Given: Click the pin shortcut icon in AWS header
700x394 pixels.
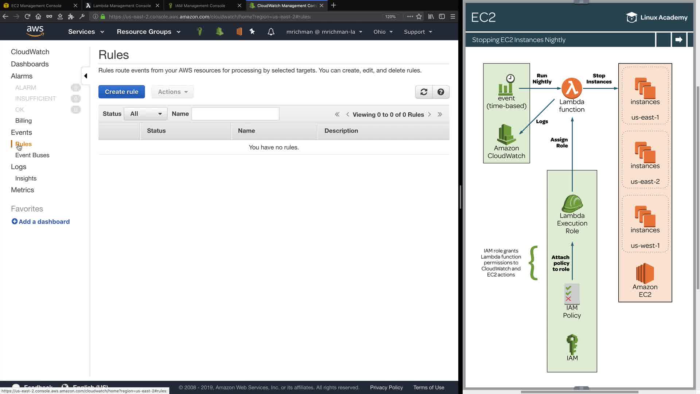Looking at the screenshot, I should tap(252, 32).
